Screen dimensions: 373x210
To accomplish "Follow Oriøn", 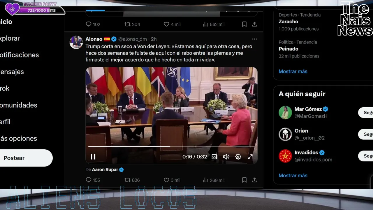I will (x=366, y=134).
